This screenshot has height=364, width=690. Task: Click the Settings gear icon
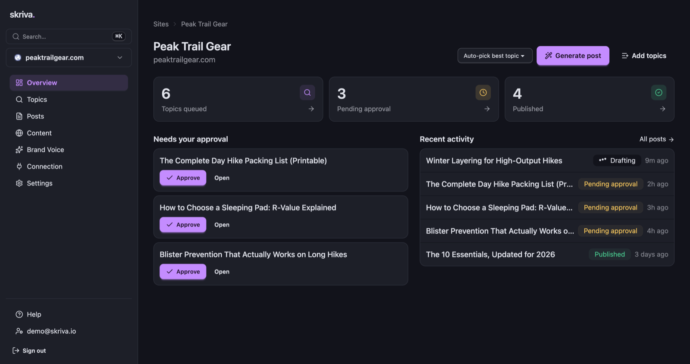click(19, 183)
